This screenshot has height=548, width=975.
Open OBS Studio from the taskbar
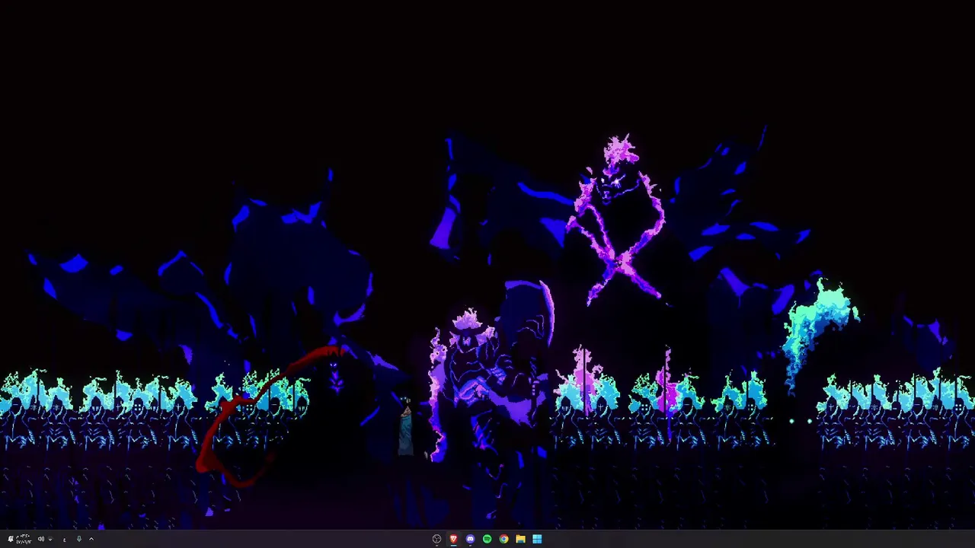(x=436, y=539)
